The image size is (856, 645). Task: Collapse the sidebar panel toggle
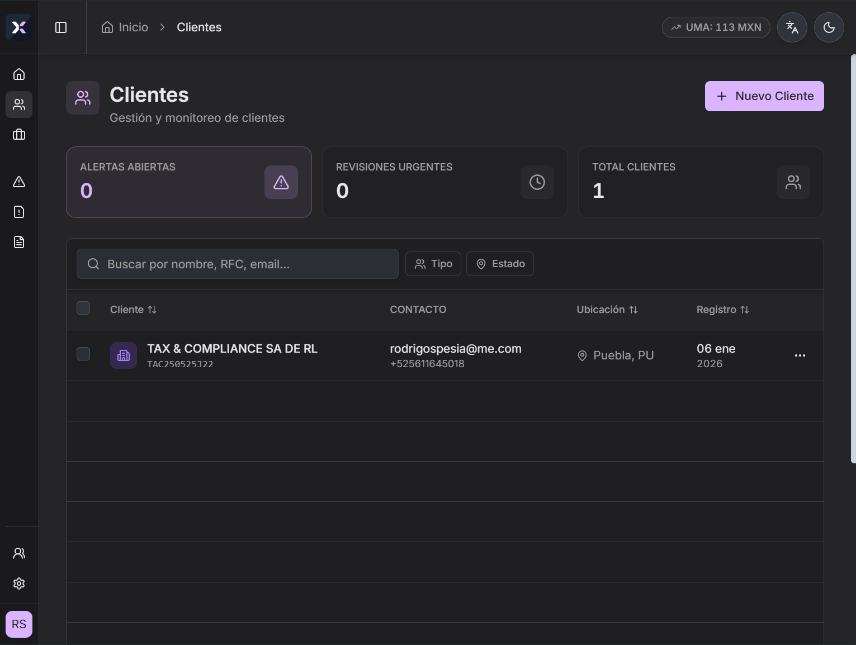pyautogui.click(x=61, y=27)
